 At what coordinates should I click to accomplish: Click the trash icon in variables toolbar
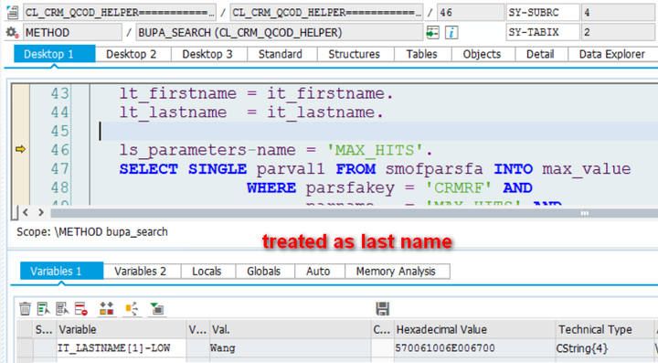click(26, 309)
